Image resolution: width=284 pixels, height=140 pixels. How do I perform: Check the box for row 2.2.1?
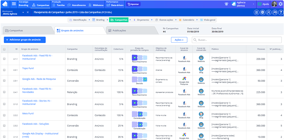4,70
